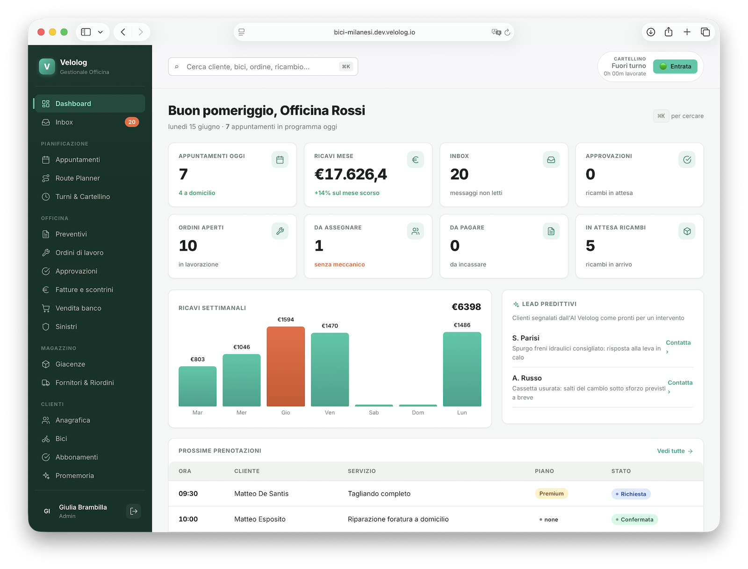Toggle the Safari sidebar button

coord(86,32)
